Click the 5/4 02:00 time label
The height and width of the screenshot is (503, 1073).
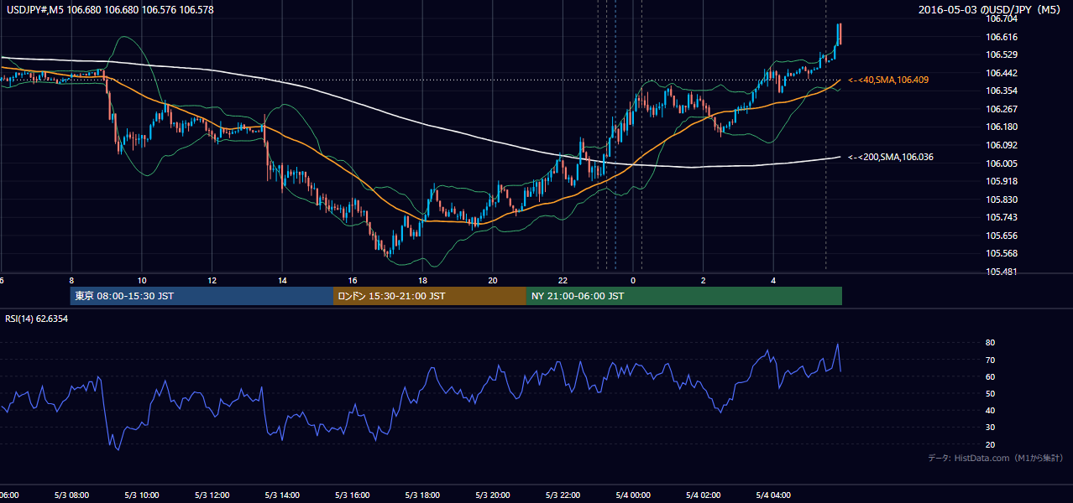tap(704, 495)
